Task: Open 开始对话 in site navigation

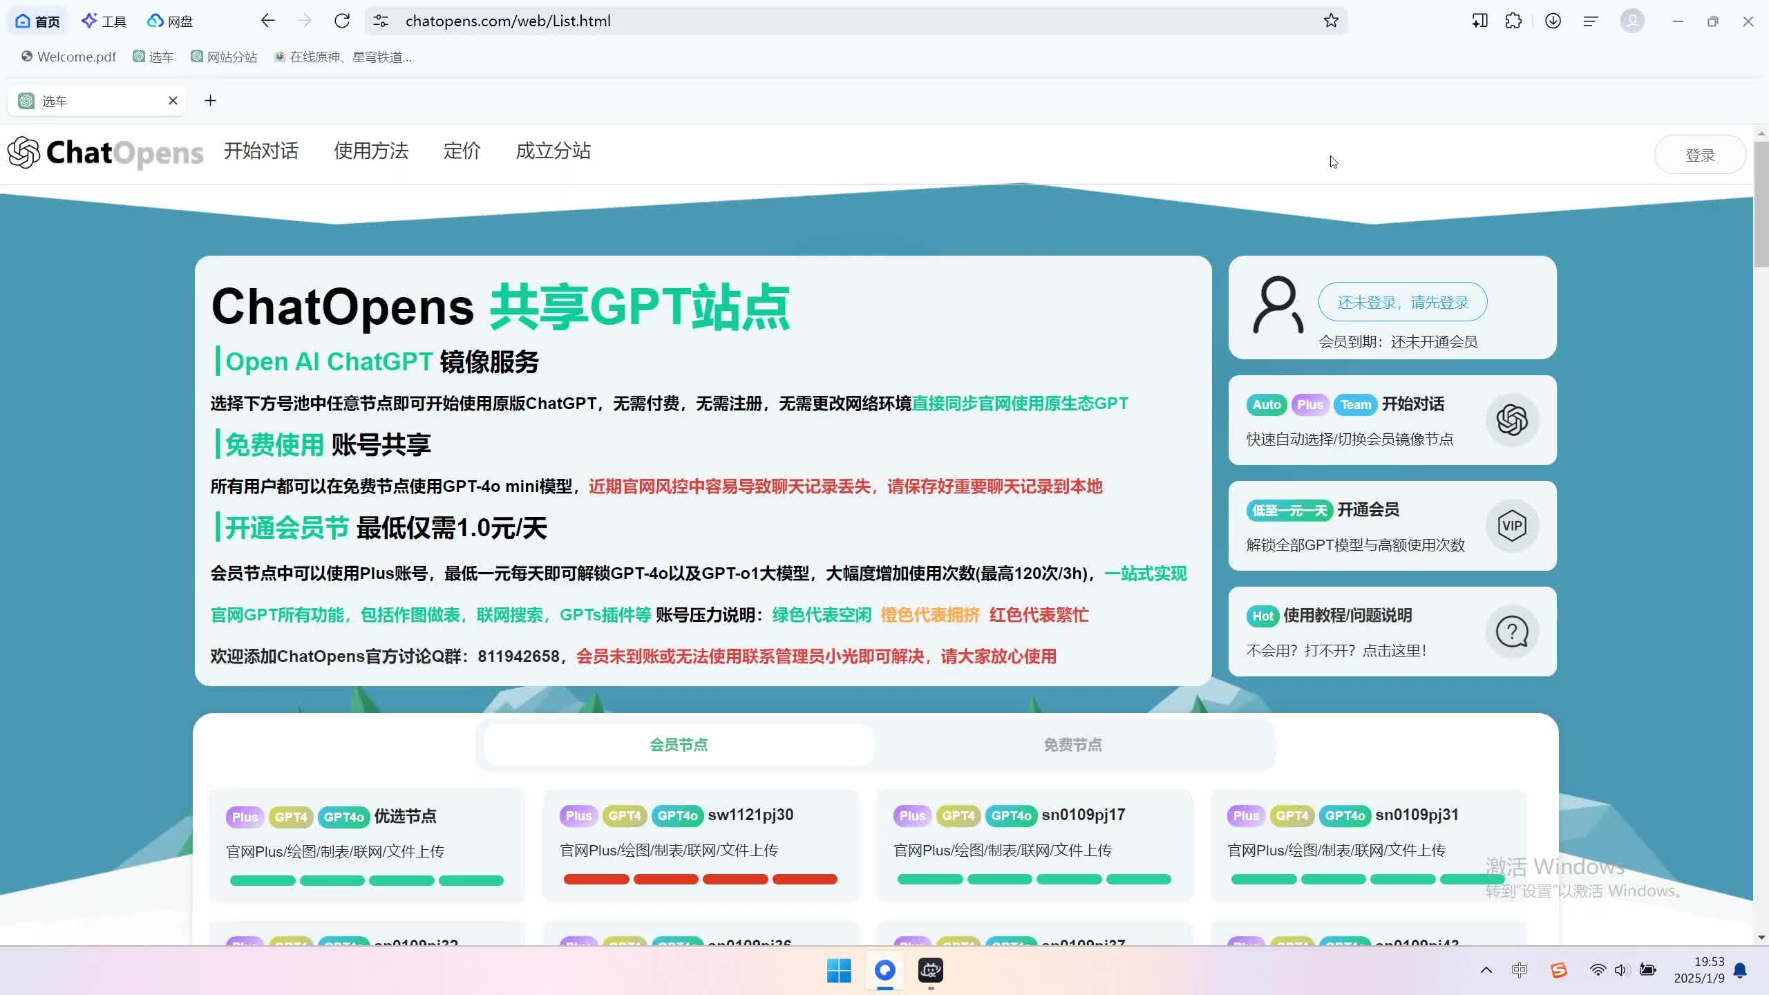Action: point(261,151)
